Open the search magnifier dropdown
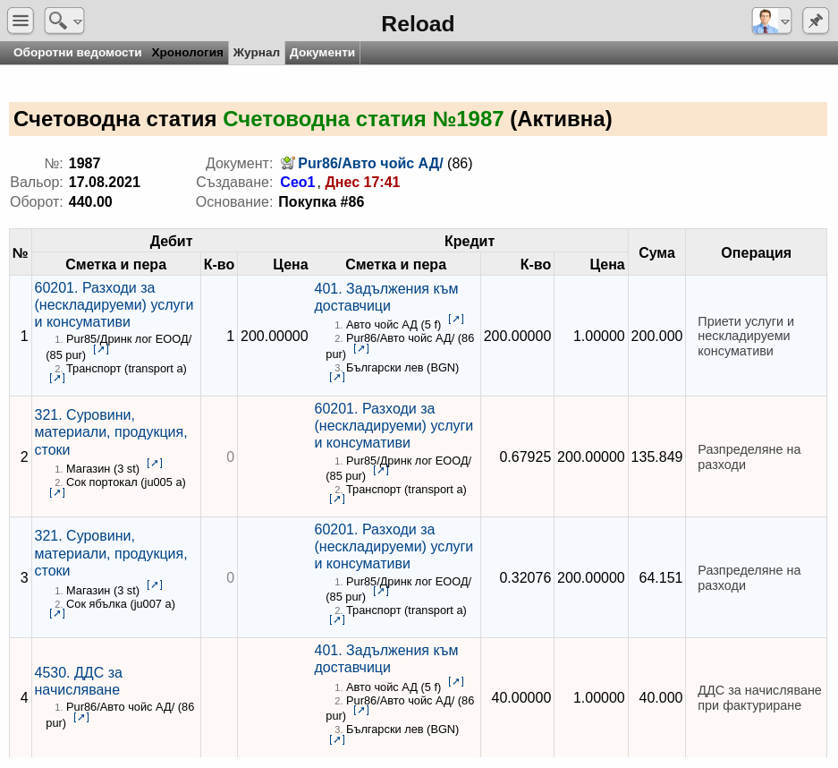Screen dimensions: 838x768 click(64, 21)
